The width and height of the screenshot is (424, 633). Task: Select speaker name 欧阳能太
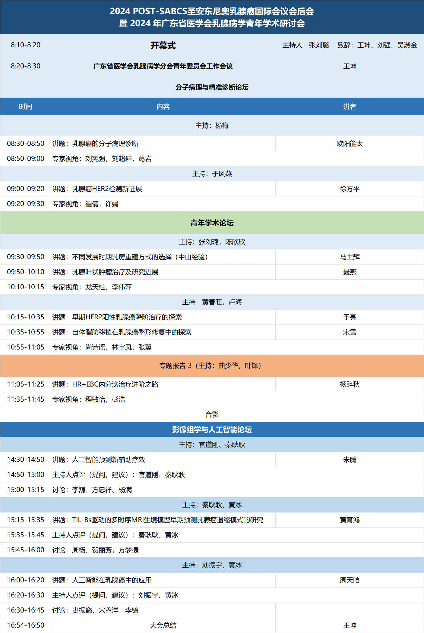click(x=350, y=144)
